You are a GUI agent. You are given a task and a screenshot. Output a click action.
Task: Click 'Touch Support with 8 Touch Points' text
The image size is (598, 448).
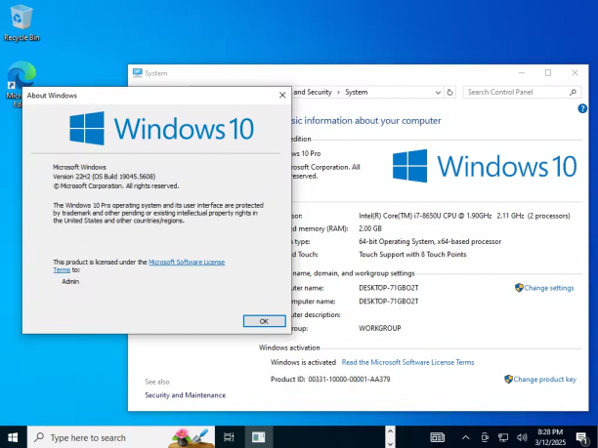[x=412, y=254]
